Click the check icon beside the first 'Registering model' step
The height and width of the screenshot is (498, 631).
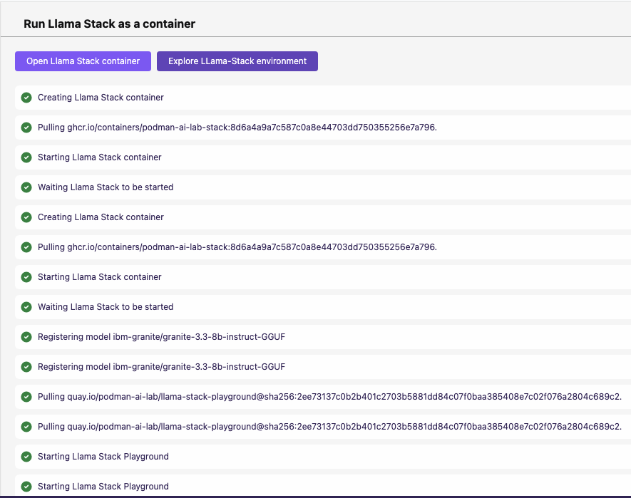point(26,337)
